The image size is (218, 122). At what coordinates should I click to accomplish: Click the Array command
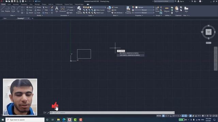(x=45, y=13)
